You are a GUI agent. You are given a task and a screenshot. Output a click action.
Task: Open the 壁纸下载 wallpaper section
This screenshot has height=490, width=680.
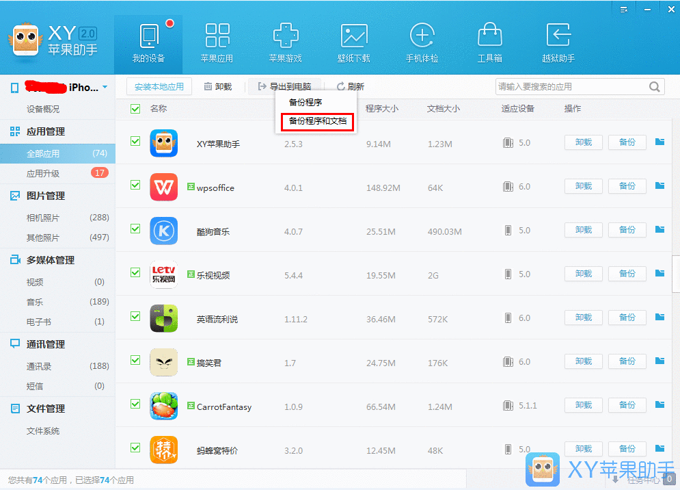point(354,41)
